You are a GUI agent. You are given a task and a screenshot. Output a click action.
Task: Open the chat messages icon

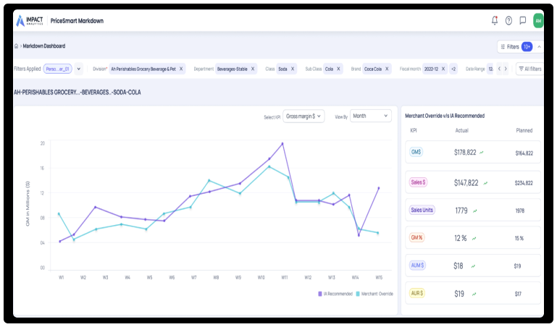(x=522, y=20)
